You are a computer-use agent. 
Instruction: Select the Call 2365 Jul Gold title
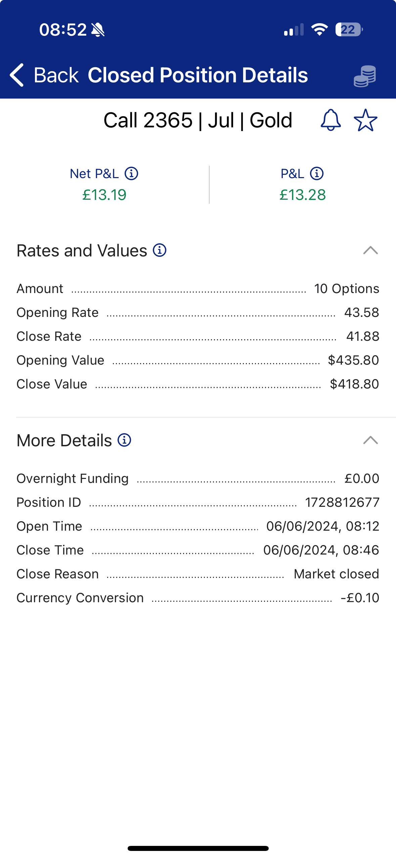[198, 120]
